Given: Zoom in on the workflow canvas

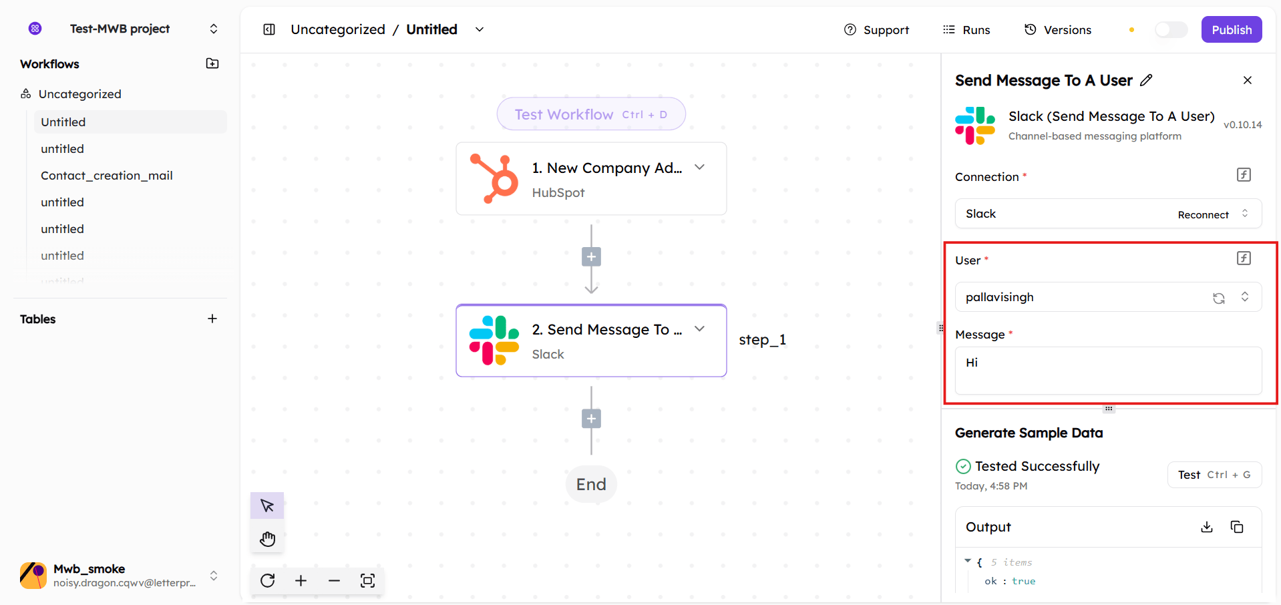Looking at the screenshot, I should 301,580.
